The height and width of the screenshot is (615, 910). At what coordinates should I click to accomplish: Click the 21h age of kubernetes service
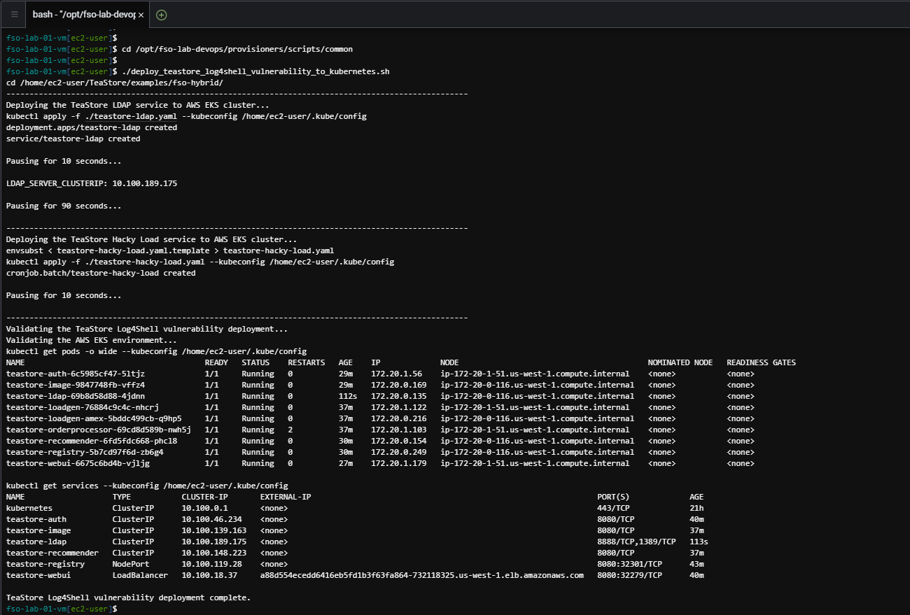(x=696, y=508)
